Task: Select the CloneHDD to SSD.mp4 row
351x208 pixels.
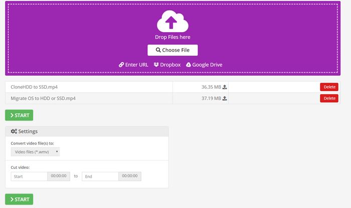Action: (172, 87)
